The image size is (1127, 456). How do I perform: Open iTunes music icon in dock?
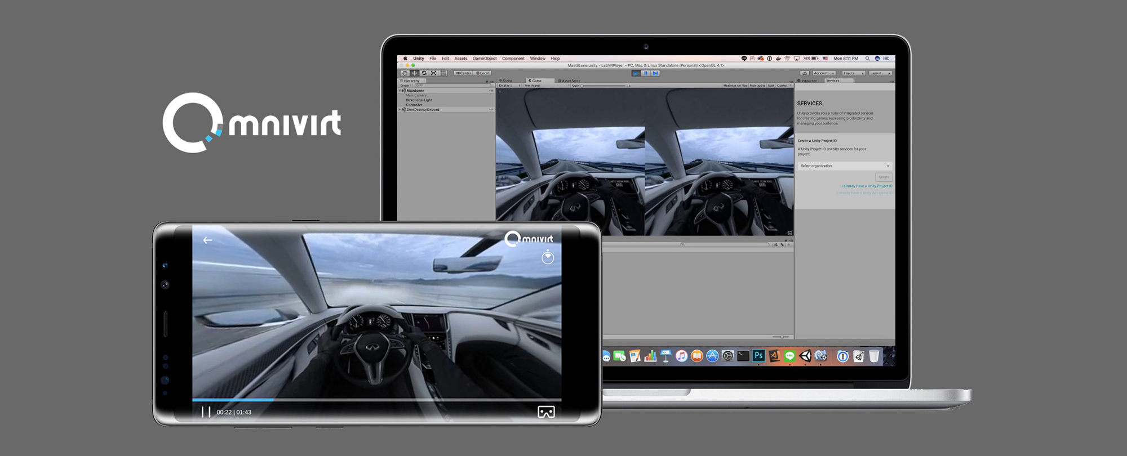(x=681, y=356)
